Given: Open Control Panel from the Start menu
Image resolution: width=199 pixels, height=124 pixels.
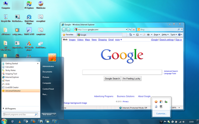Looking at the screenshot, I should point(48,89).
